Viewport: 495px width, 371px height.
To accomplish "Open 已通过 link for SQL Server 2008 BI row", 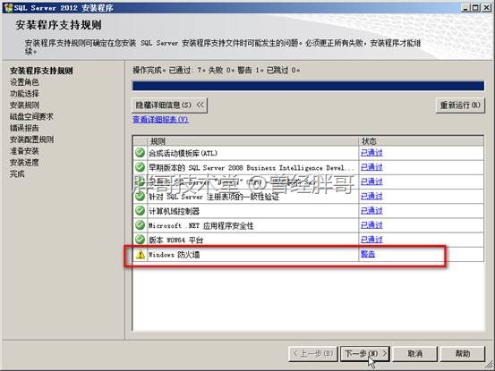I will pos(371,167).
